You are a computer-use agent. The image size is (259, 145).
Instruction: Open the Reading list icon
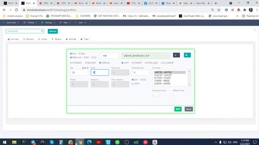pyautogui.click(x=244, y=16)
